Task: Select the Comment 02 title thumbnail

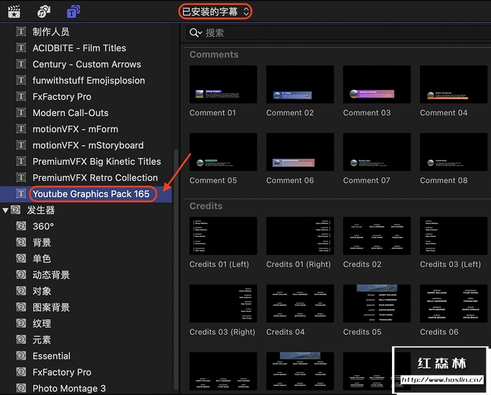Action: click(300, 84)
